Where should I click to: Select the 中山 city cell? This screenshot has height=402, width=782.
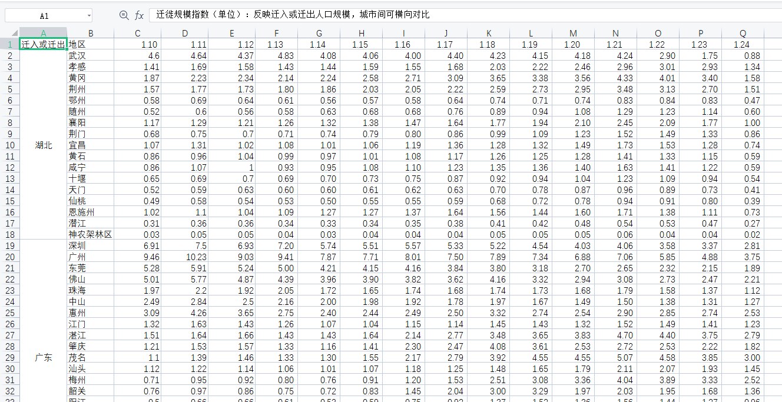[x=91, y=301]
